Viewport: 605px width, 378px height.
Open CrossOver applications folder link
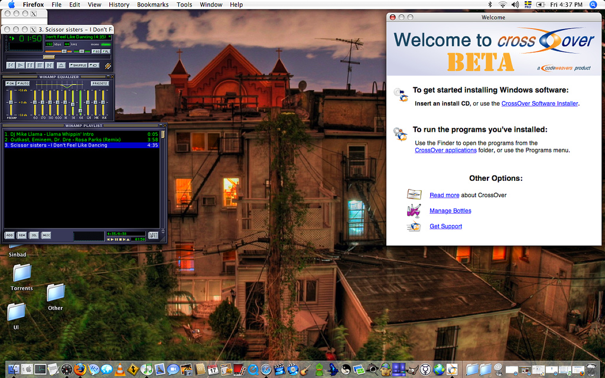[x=445, y=150]
